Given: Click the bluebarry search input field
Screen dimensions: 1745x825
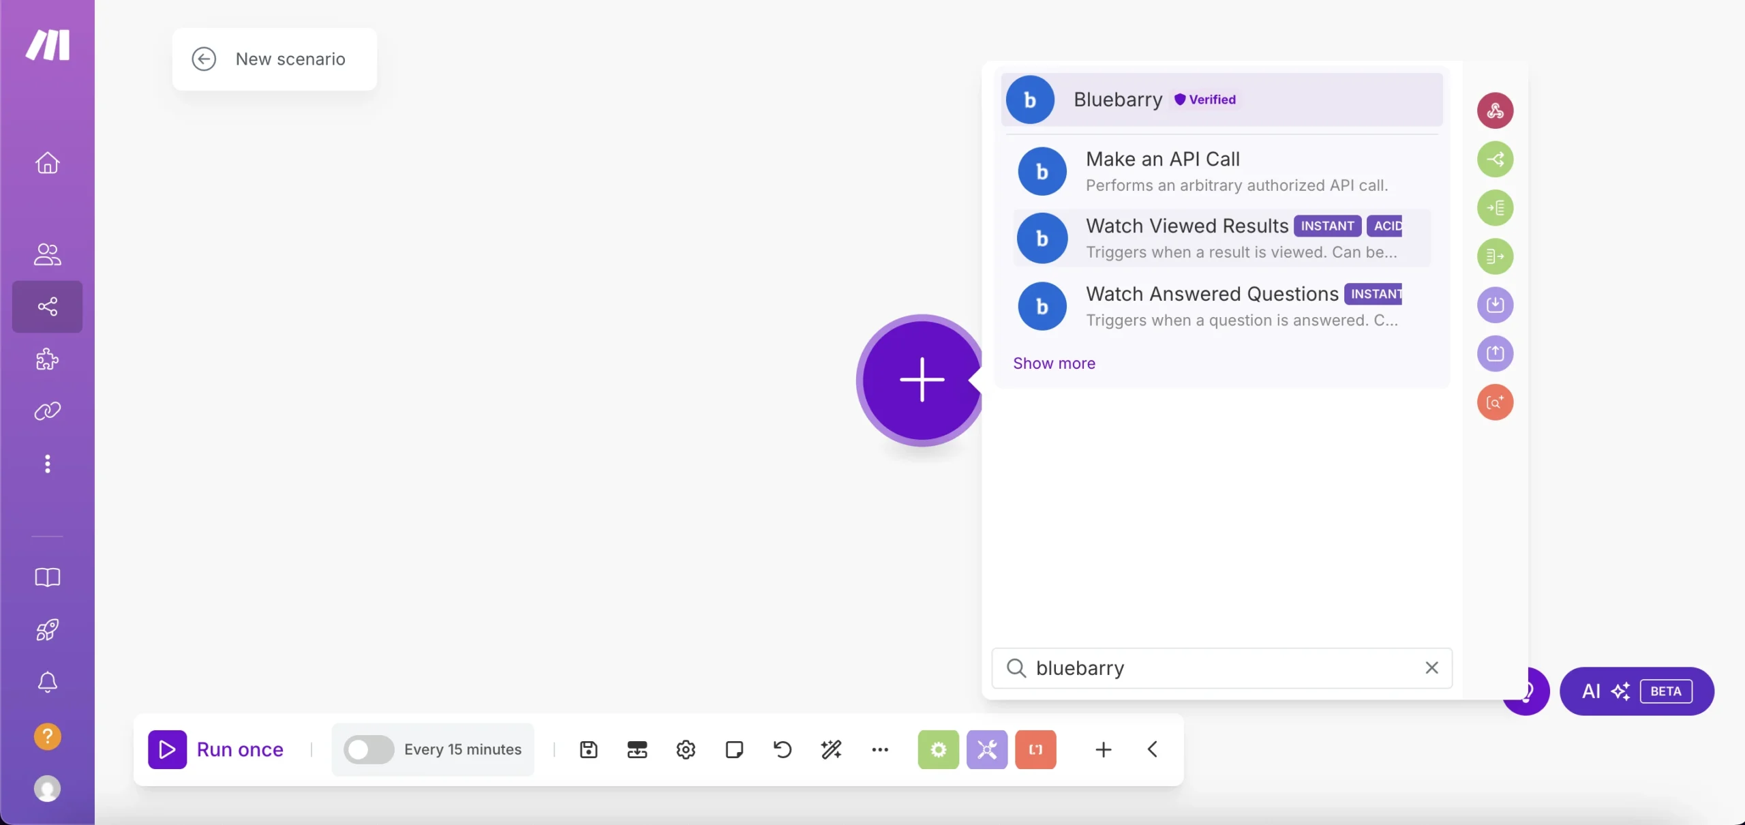Looking at the screenshot, I should [1221, 668].
